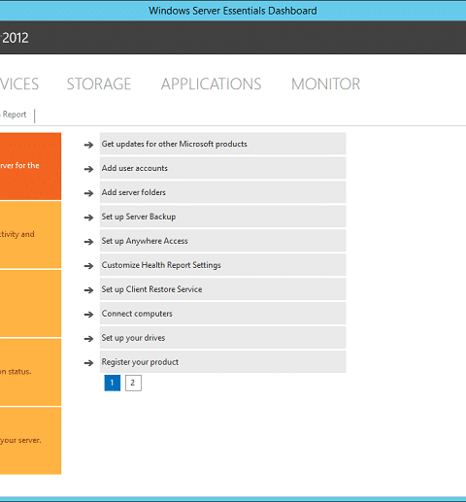The height and width of the screenshot is (502, 466).
Task: Open Set up Client Restore Service task
Action: [222, 289]
